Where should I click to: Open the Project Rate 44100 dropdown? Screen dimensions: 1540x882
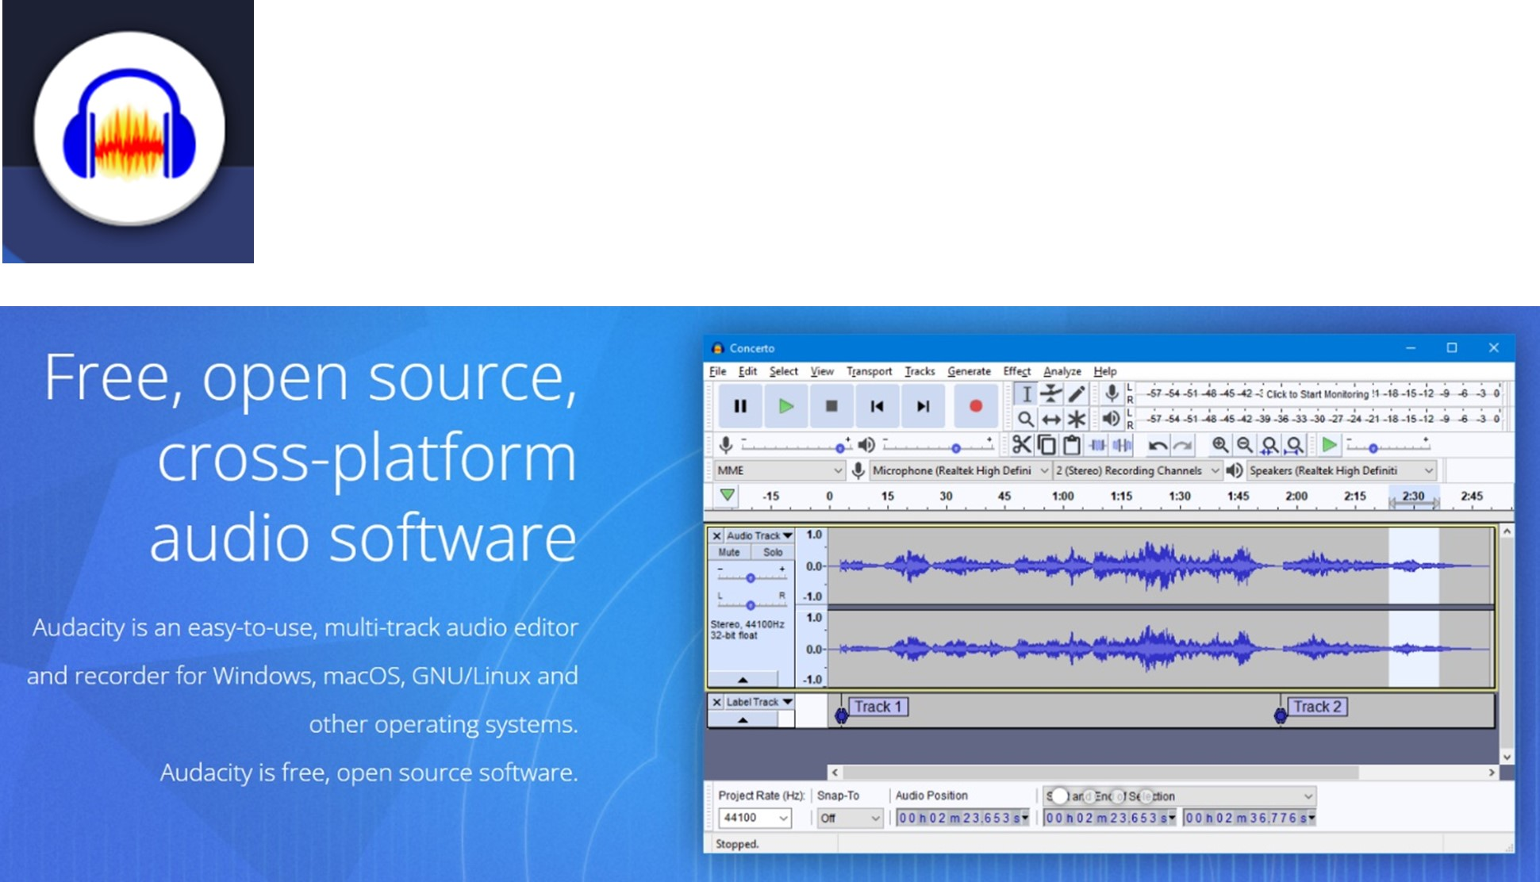click(755, 818)
